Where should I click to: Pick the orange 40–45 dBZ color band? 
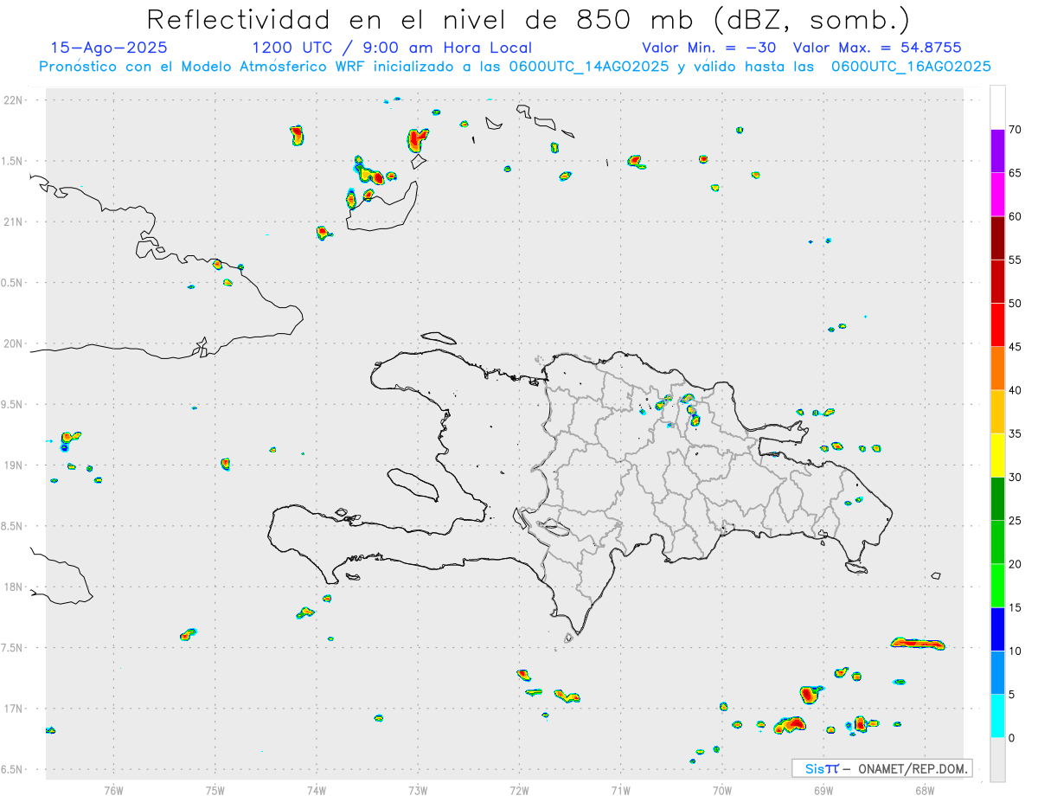[997, 369]
